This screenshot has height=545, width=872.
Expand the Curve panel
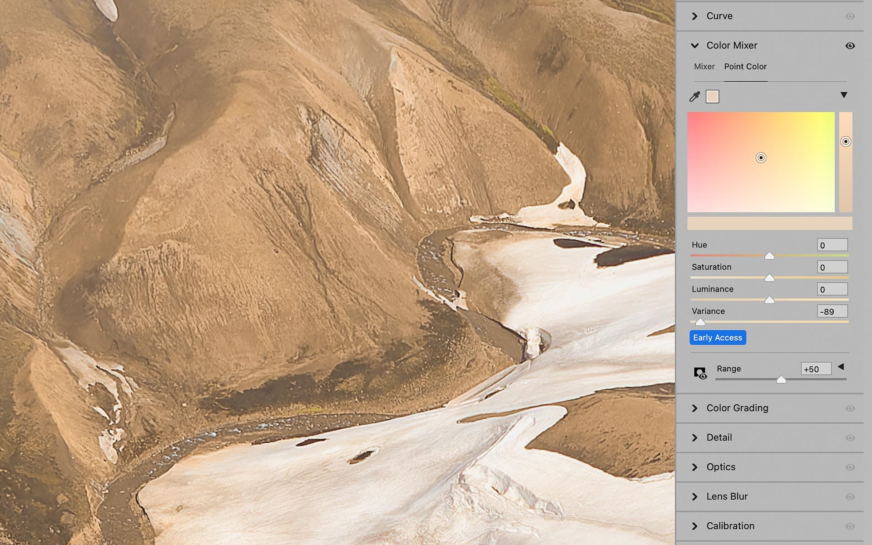tap(695, 16)
